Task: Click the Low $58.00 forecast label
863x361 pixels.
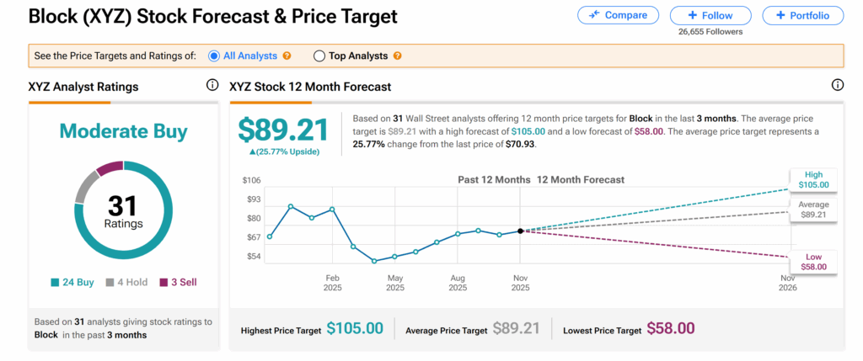Action: coord(813,261)
